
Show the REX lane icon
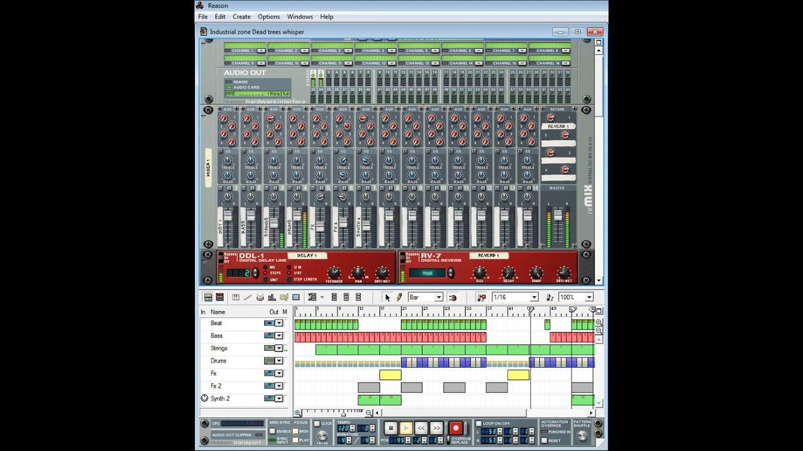(x=248, y=297)
